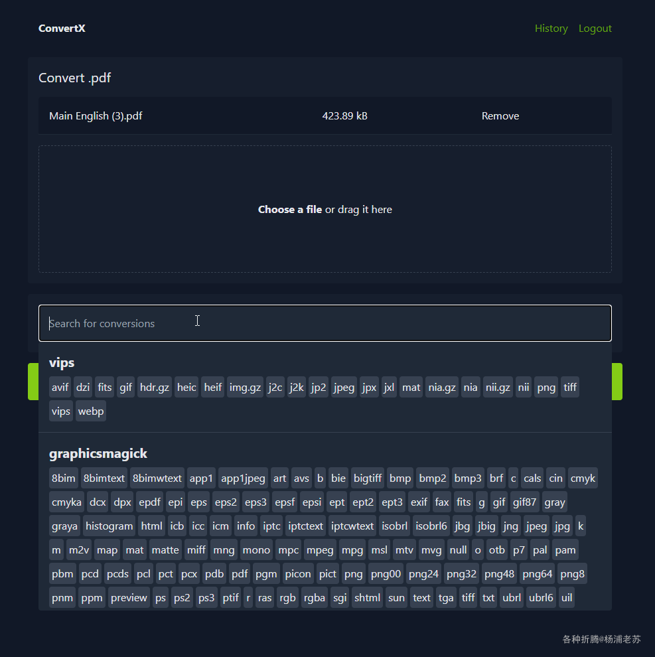655x657 pixels.
Task: Click the Logout link
Action: click(x=595, y=29)
